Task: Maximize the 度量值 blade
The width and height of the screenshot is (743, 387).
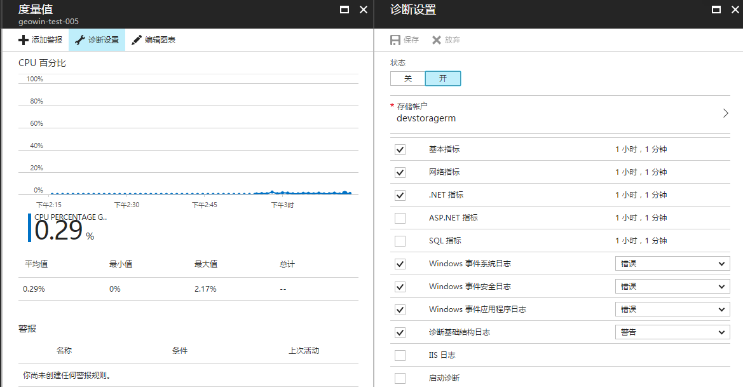Action: click(x=344, y=10)
